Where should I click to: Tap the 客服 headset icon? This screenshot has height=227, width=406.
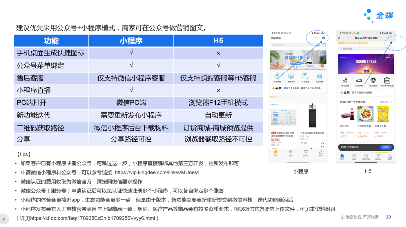pos(322,145)
